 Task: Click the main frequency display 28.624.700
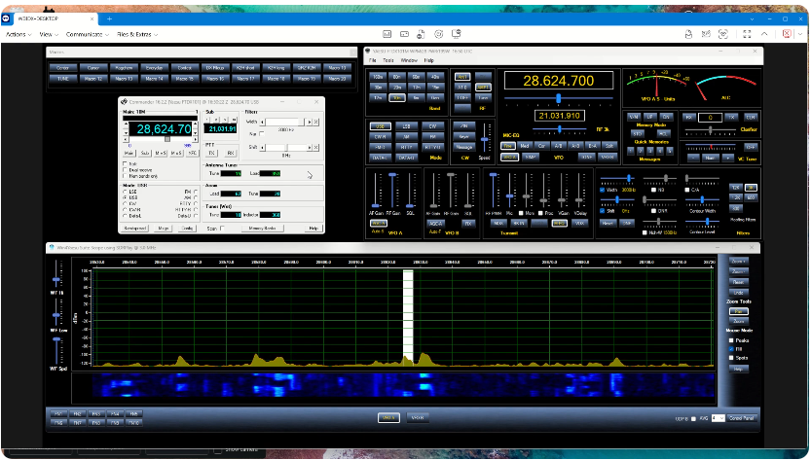(559, 80)
